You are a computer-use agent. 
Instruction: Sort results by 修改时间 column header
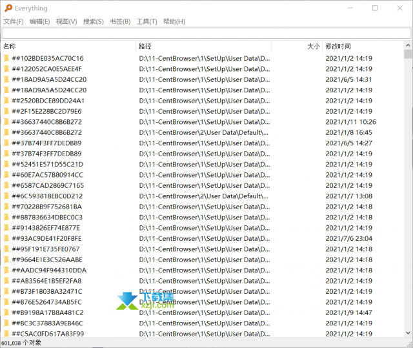(x=363, y=46)
